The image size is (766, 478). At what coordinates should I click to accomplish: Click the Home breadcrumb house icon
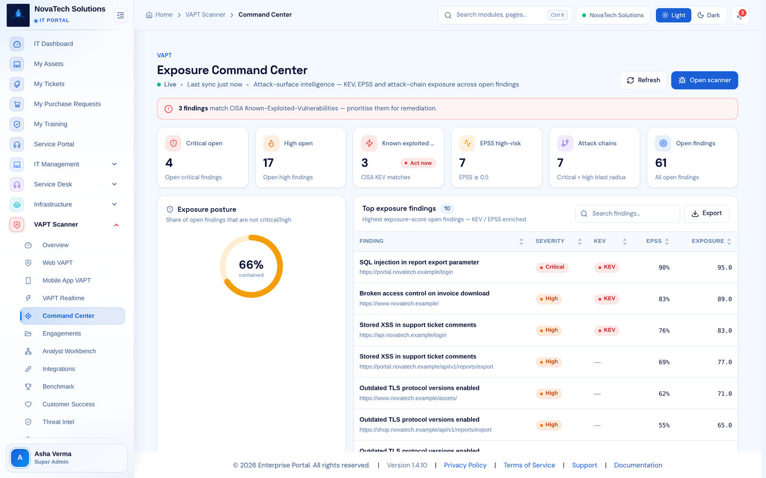click(149, 15)
